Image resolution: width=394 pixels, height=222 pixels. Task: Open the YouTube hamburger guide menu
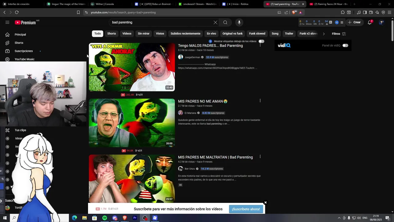[x=7, y=22]
